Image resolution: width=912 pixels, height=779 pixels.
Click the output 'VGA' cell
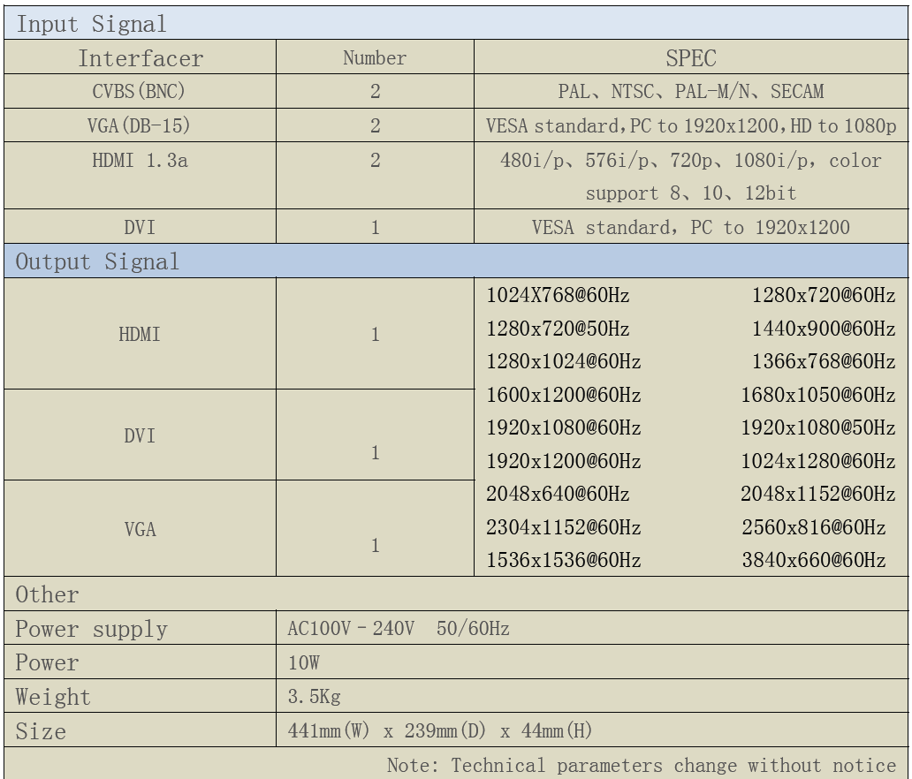(141, 528)
